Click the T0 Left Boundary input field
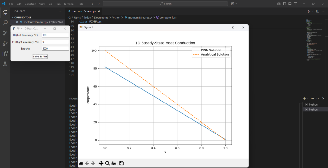 click(55, 35)
